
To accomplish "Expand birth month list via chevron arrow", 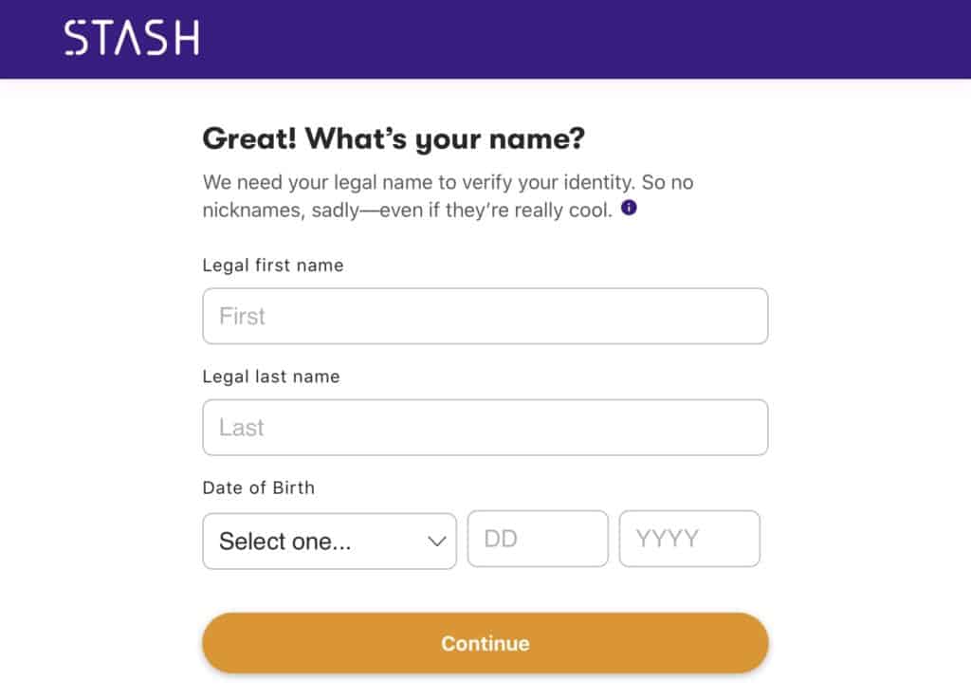I will (436, 542).
